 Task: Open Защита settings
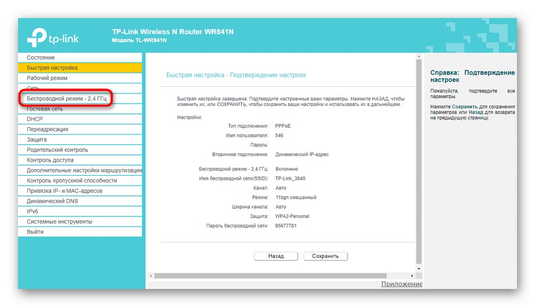80,140
